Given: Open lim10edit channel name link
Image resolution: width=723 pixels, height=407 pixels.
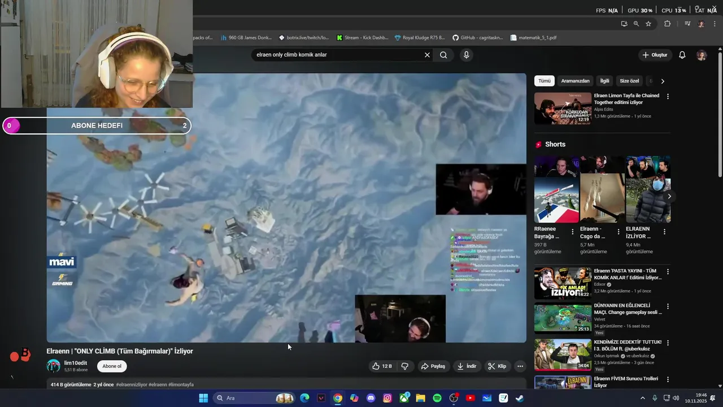Looking at the screenshot, I should click(76, 363).
